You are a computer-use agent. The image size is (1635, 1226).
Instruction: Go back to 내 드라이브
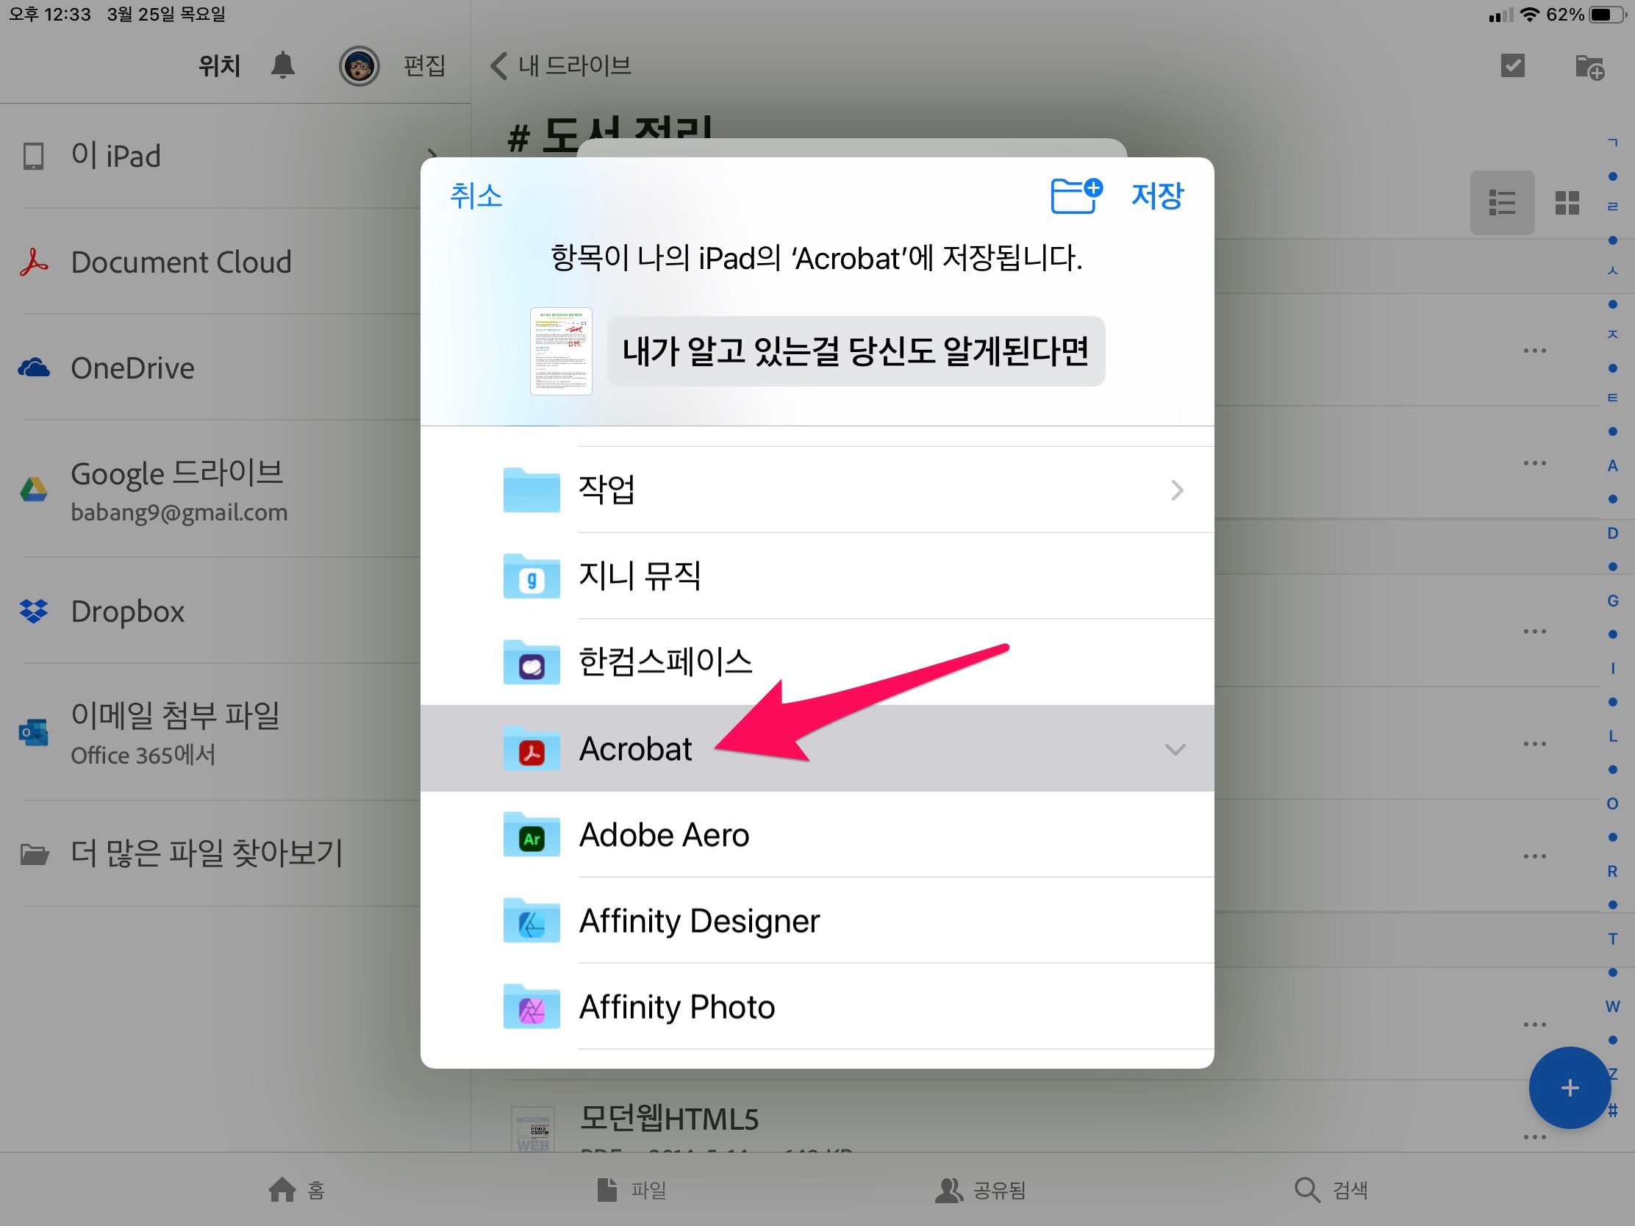pyautogui.click(x=560, y=65)
